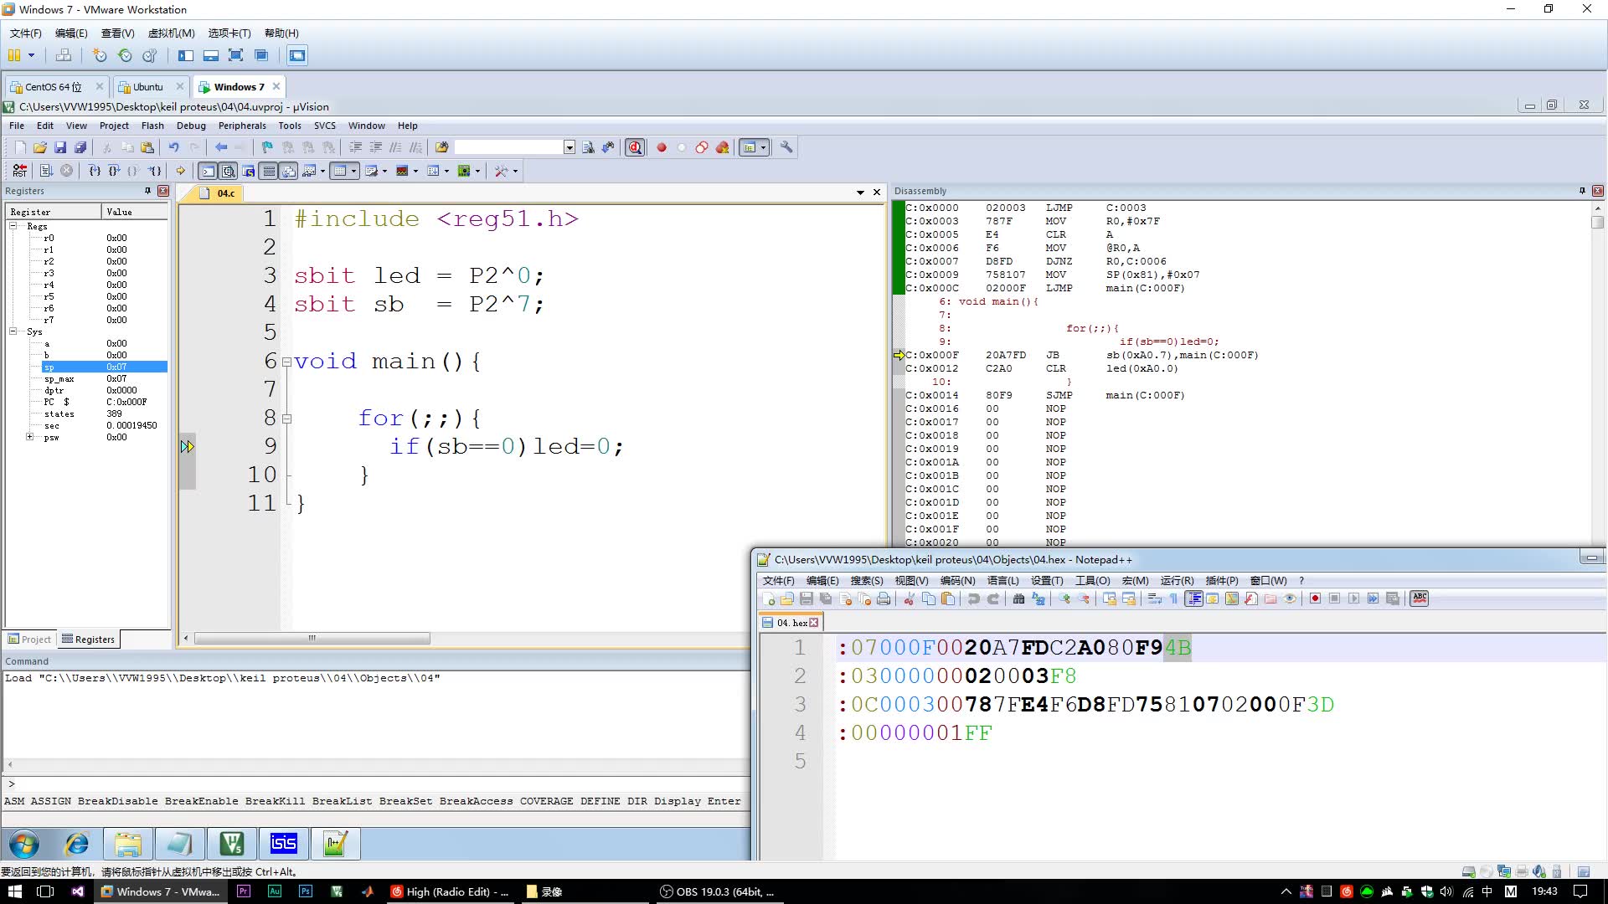Toggle the Start/Stop Debug Session button
Screen dimensions: 1608x904
click(x=636, y=147)
